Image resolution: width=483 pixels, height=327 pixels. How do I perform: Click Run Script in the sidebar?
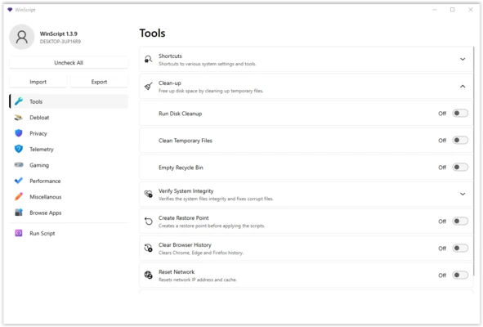(x=69, y=233)
